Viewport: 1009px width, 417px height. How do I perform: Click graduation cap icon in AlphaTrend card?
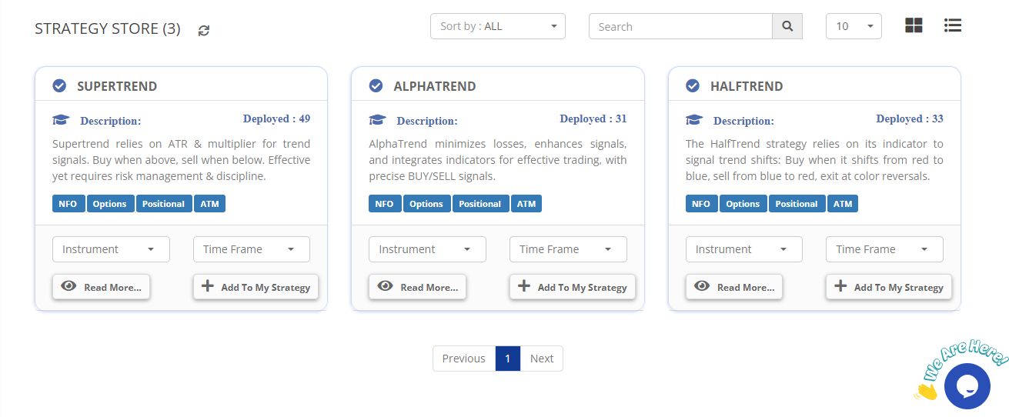(x=377, y=120)
